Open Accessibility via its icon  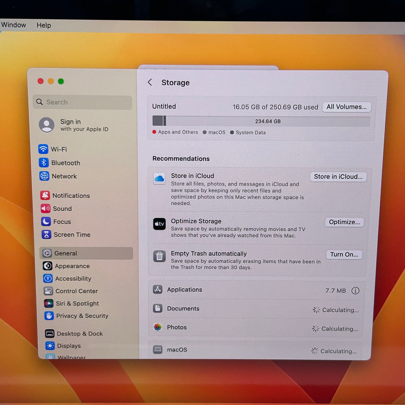(x=48, y=278)
